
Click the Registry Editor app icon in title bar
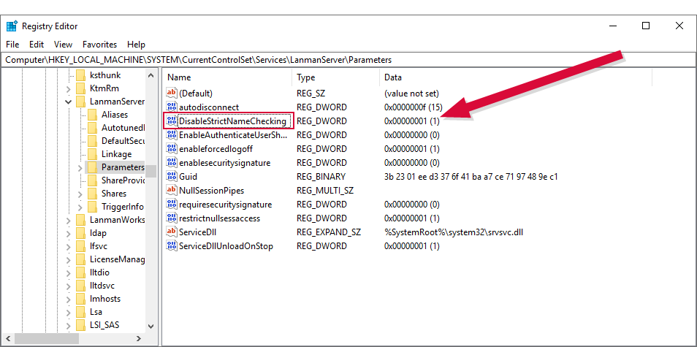12,26
